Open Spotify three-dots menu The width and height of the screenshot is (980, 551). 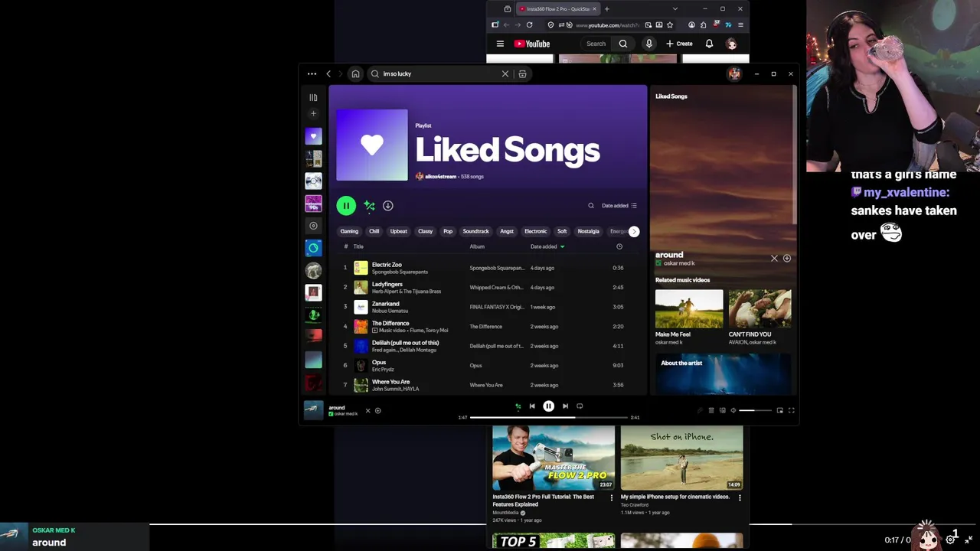click(x=312, y=74)
